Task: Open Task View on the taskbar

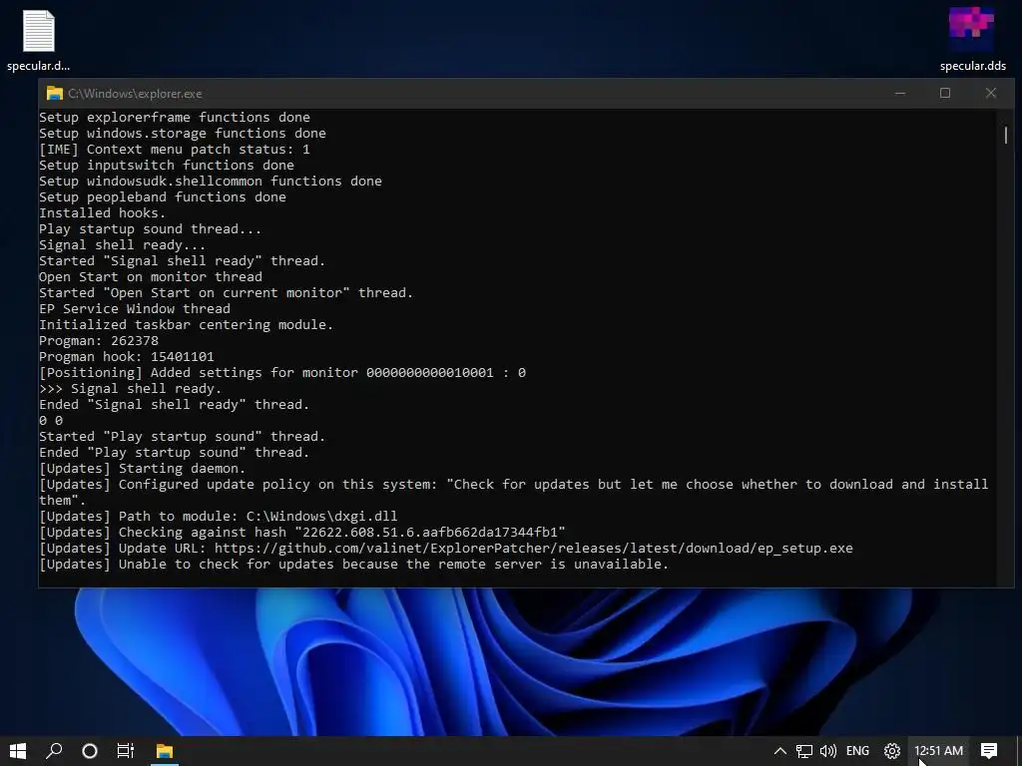Action: tap(126, 751)
